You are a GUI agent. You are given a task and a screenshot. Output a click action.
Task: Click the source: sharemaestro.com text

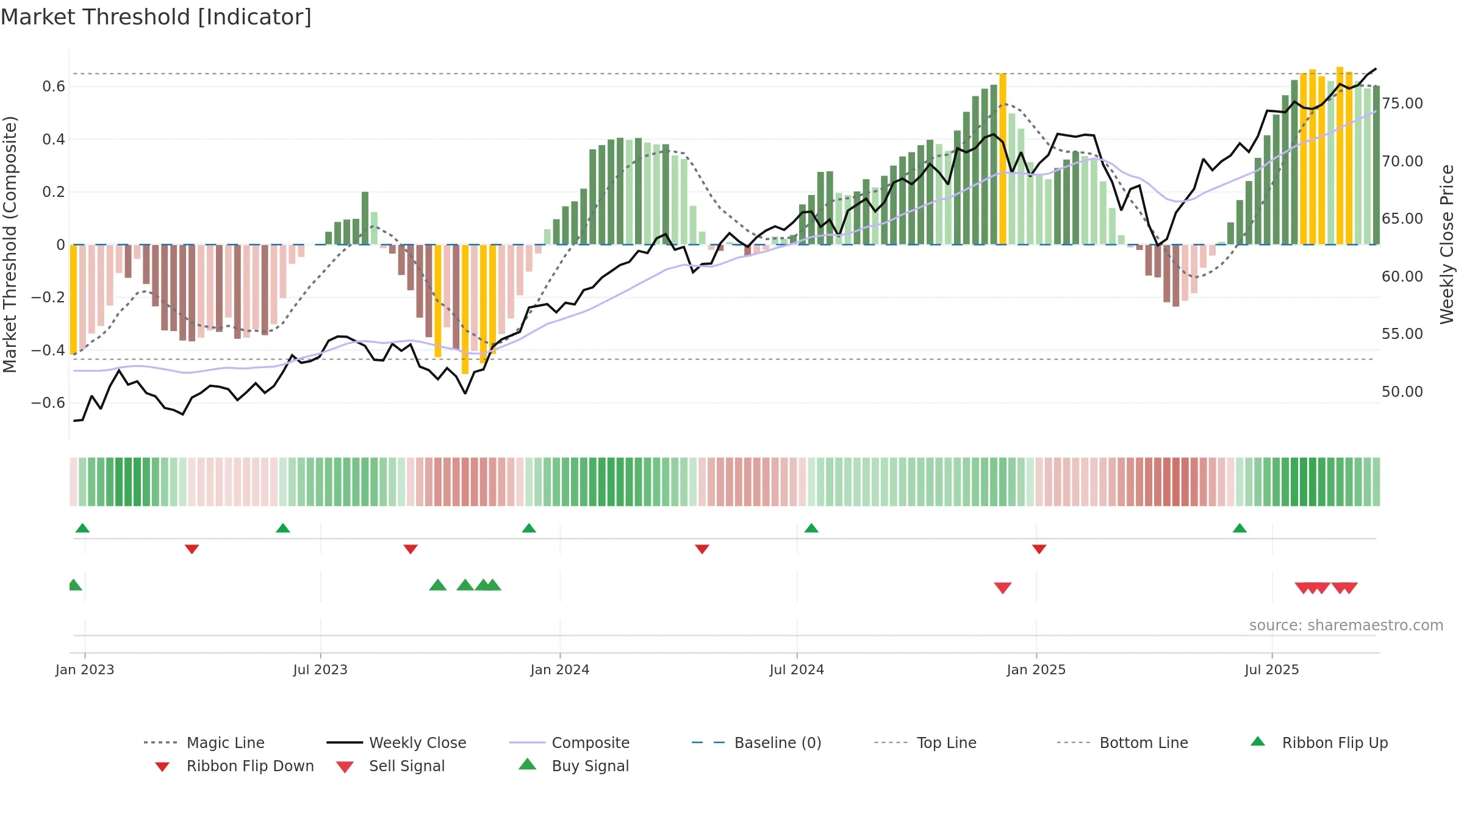(1346, 625)
